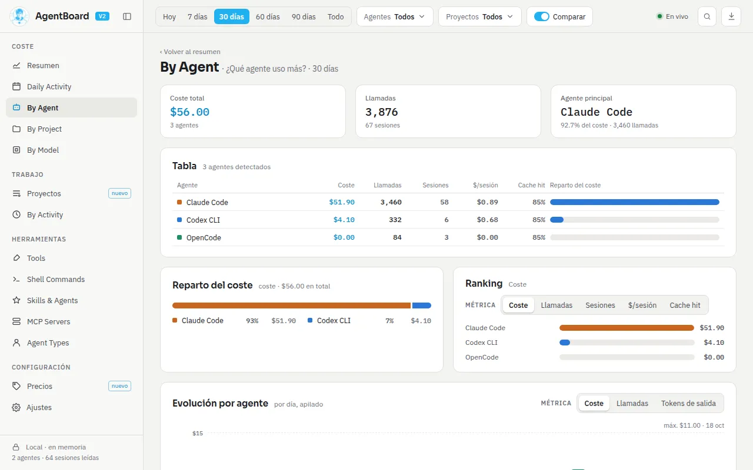Click the En vivo status indicator
Screen dimensions: 753x470
point(672,16)
